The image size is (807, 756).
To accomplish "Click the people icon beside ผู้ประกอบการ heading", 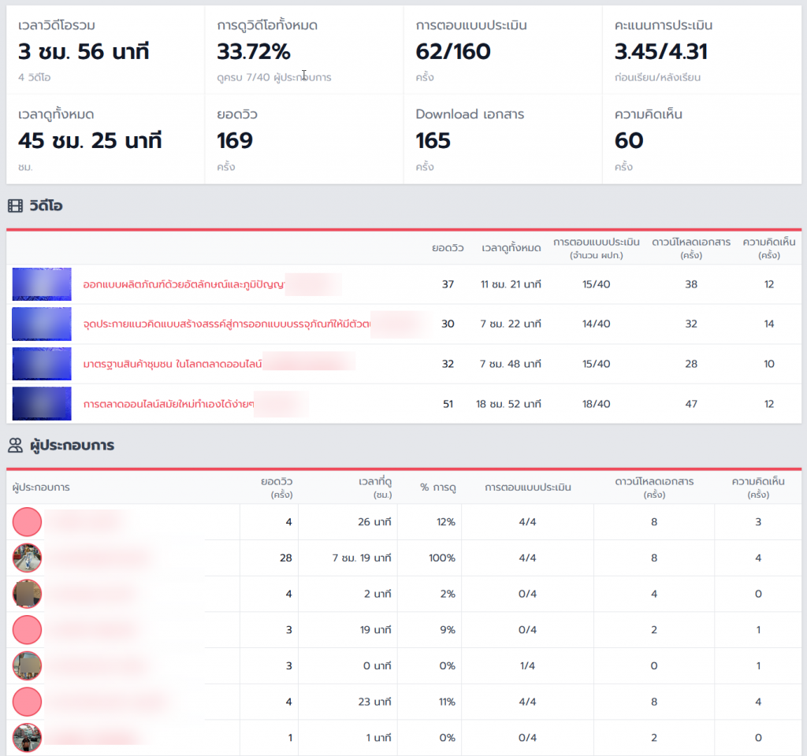I will click(x=15, y=446).
